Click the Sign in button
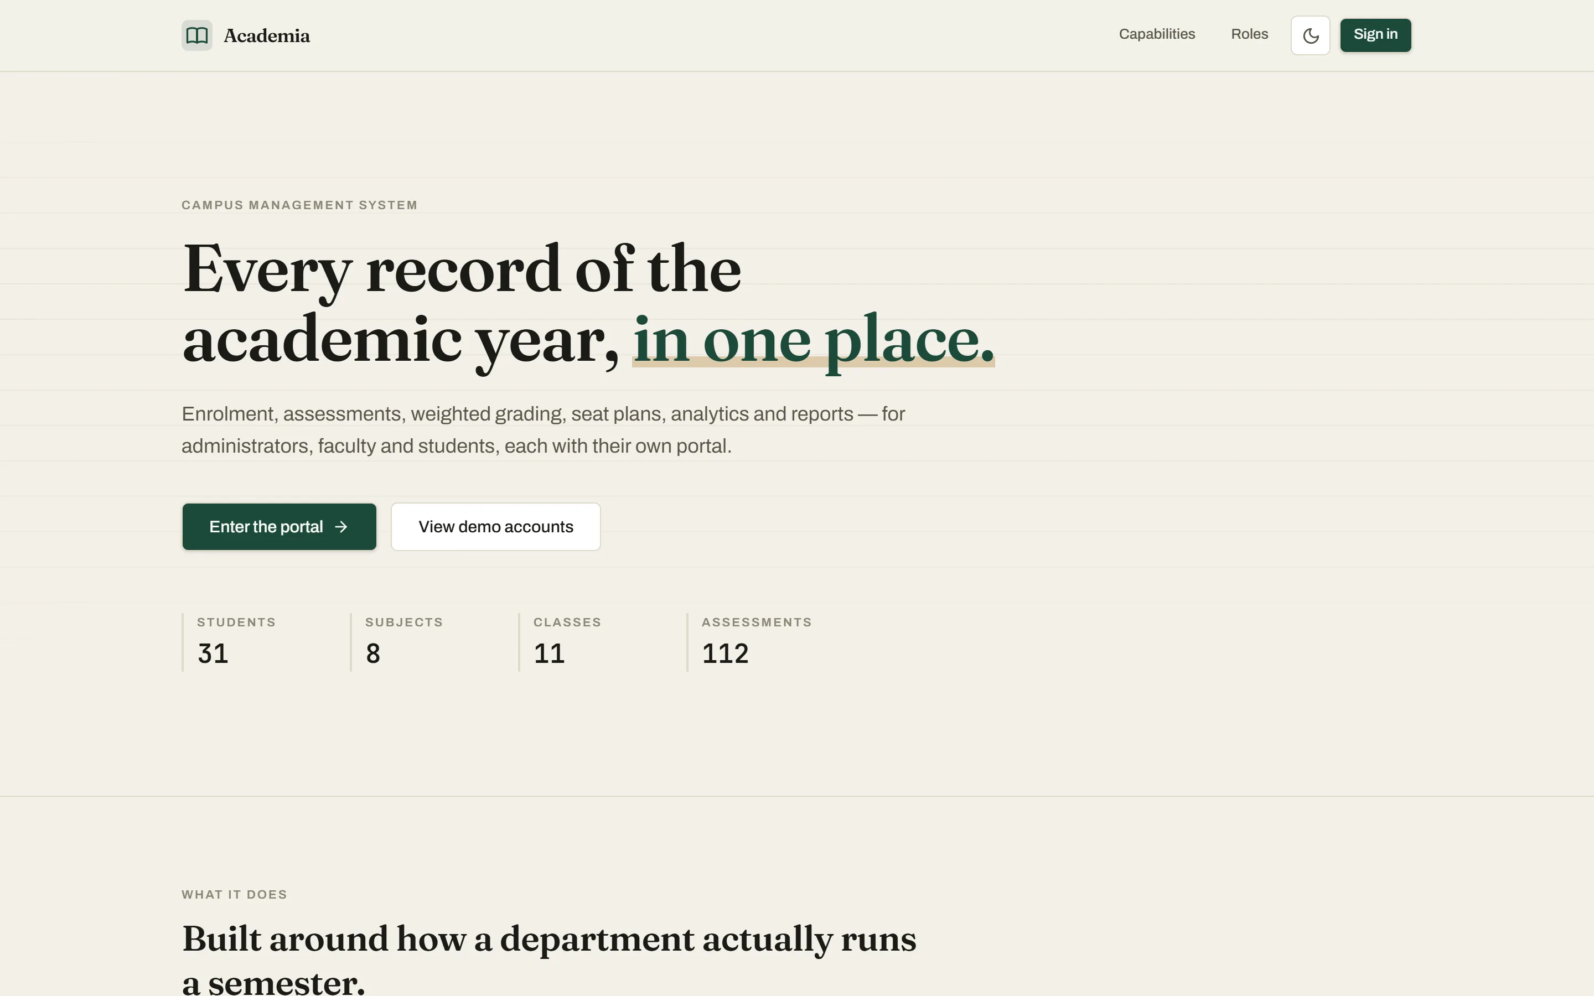 click(1375, 35)
